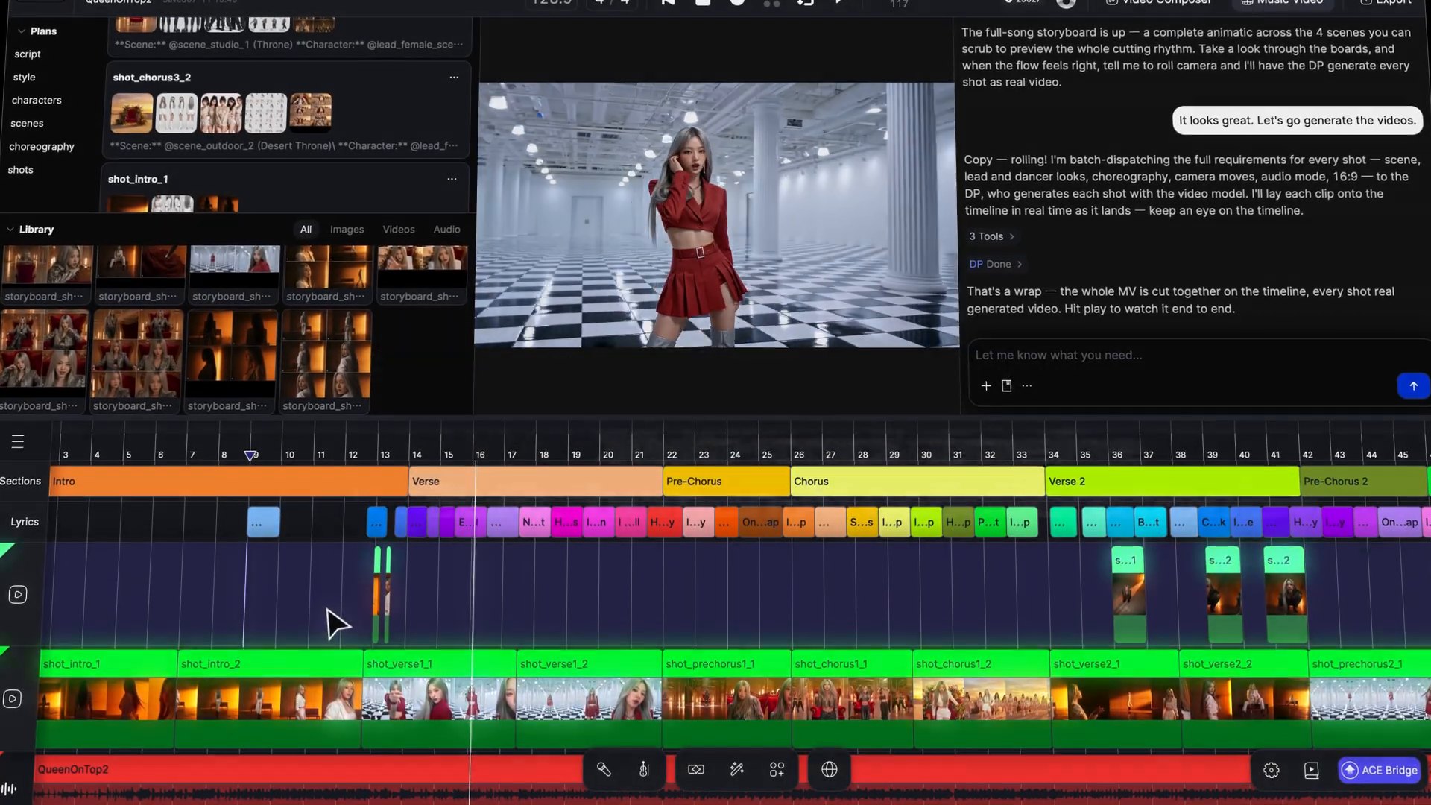Expand the DP Done details
1431x805 pixels.
pyautogui.click(x=996, y=264)
